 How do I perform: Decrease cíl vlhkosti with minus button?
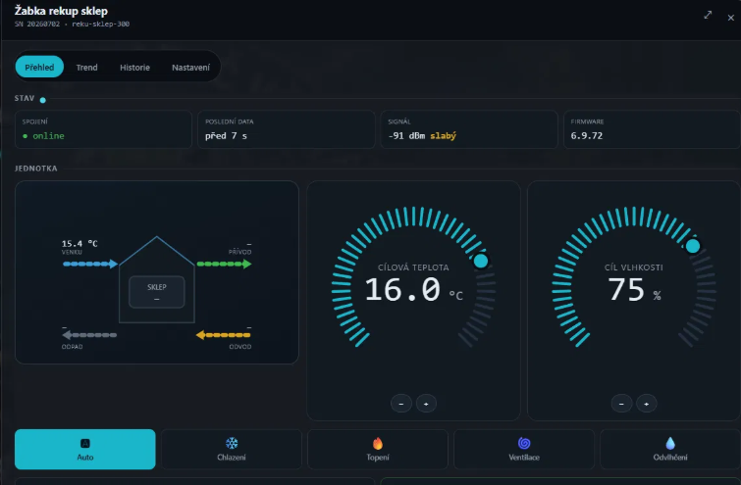click(621, 404)
